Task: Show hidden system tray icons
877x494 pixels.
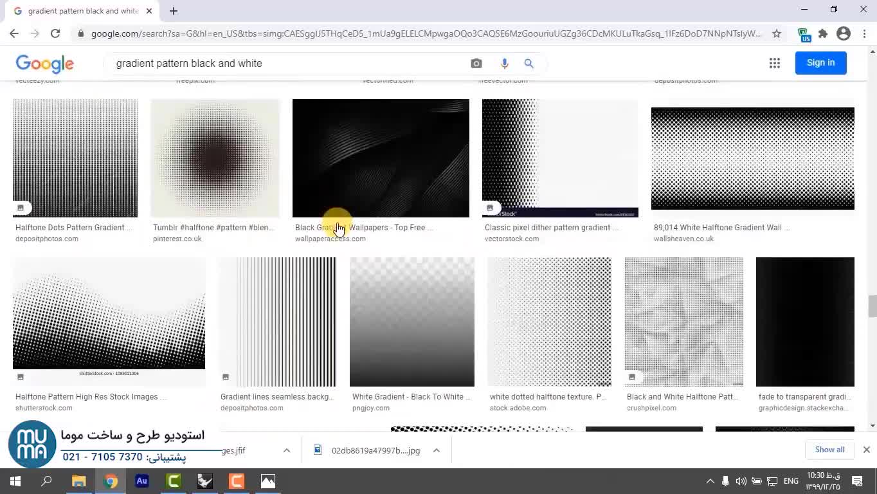Action: click(x=710, y=481)
